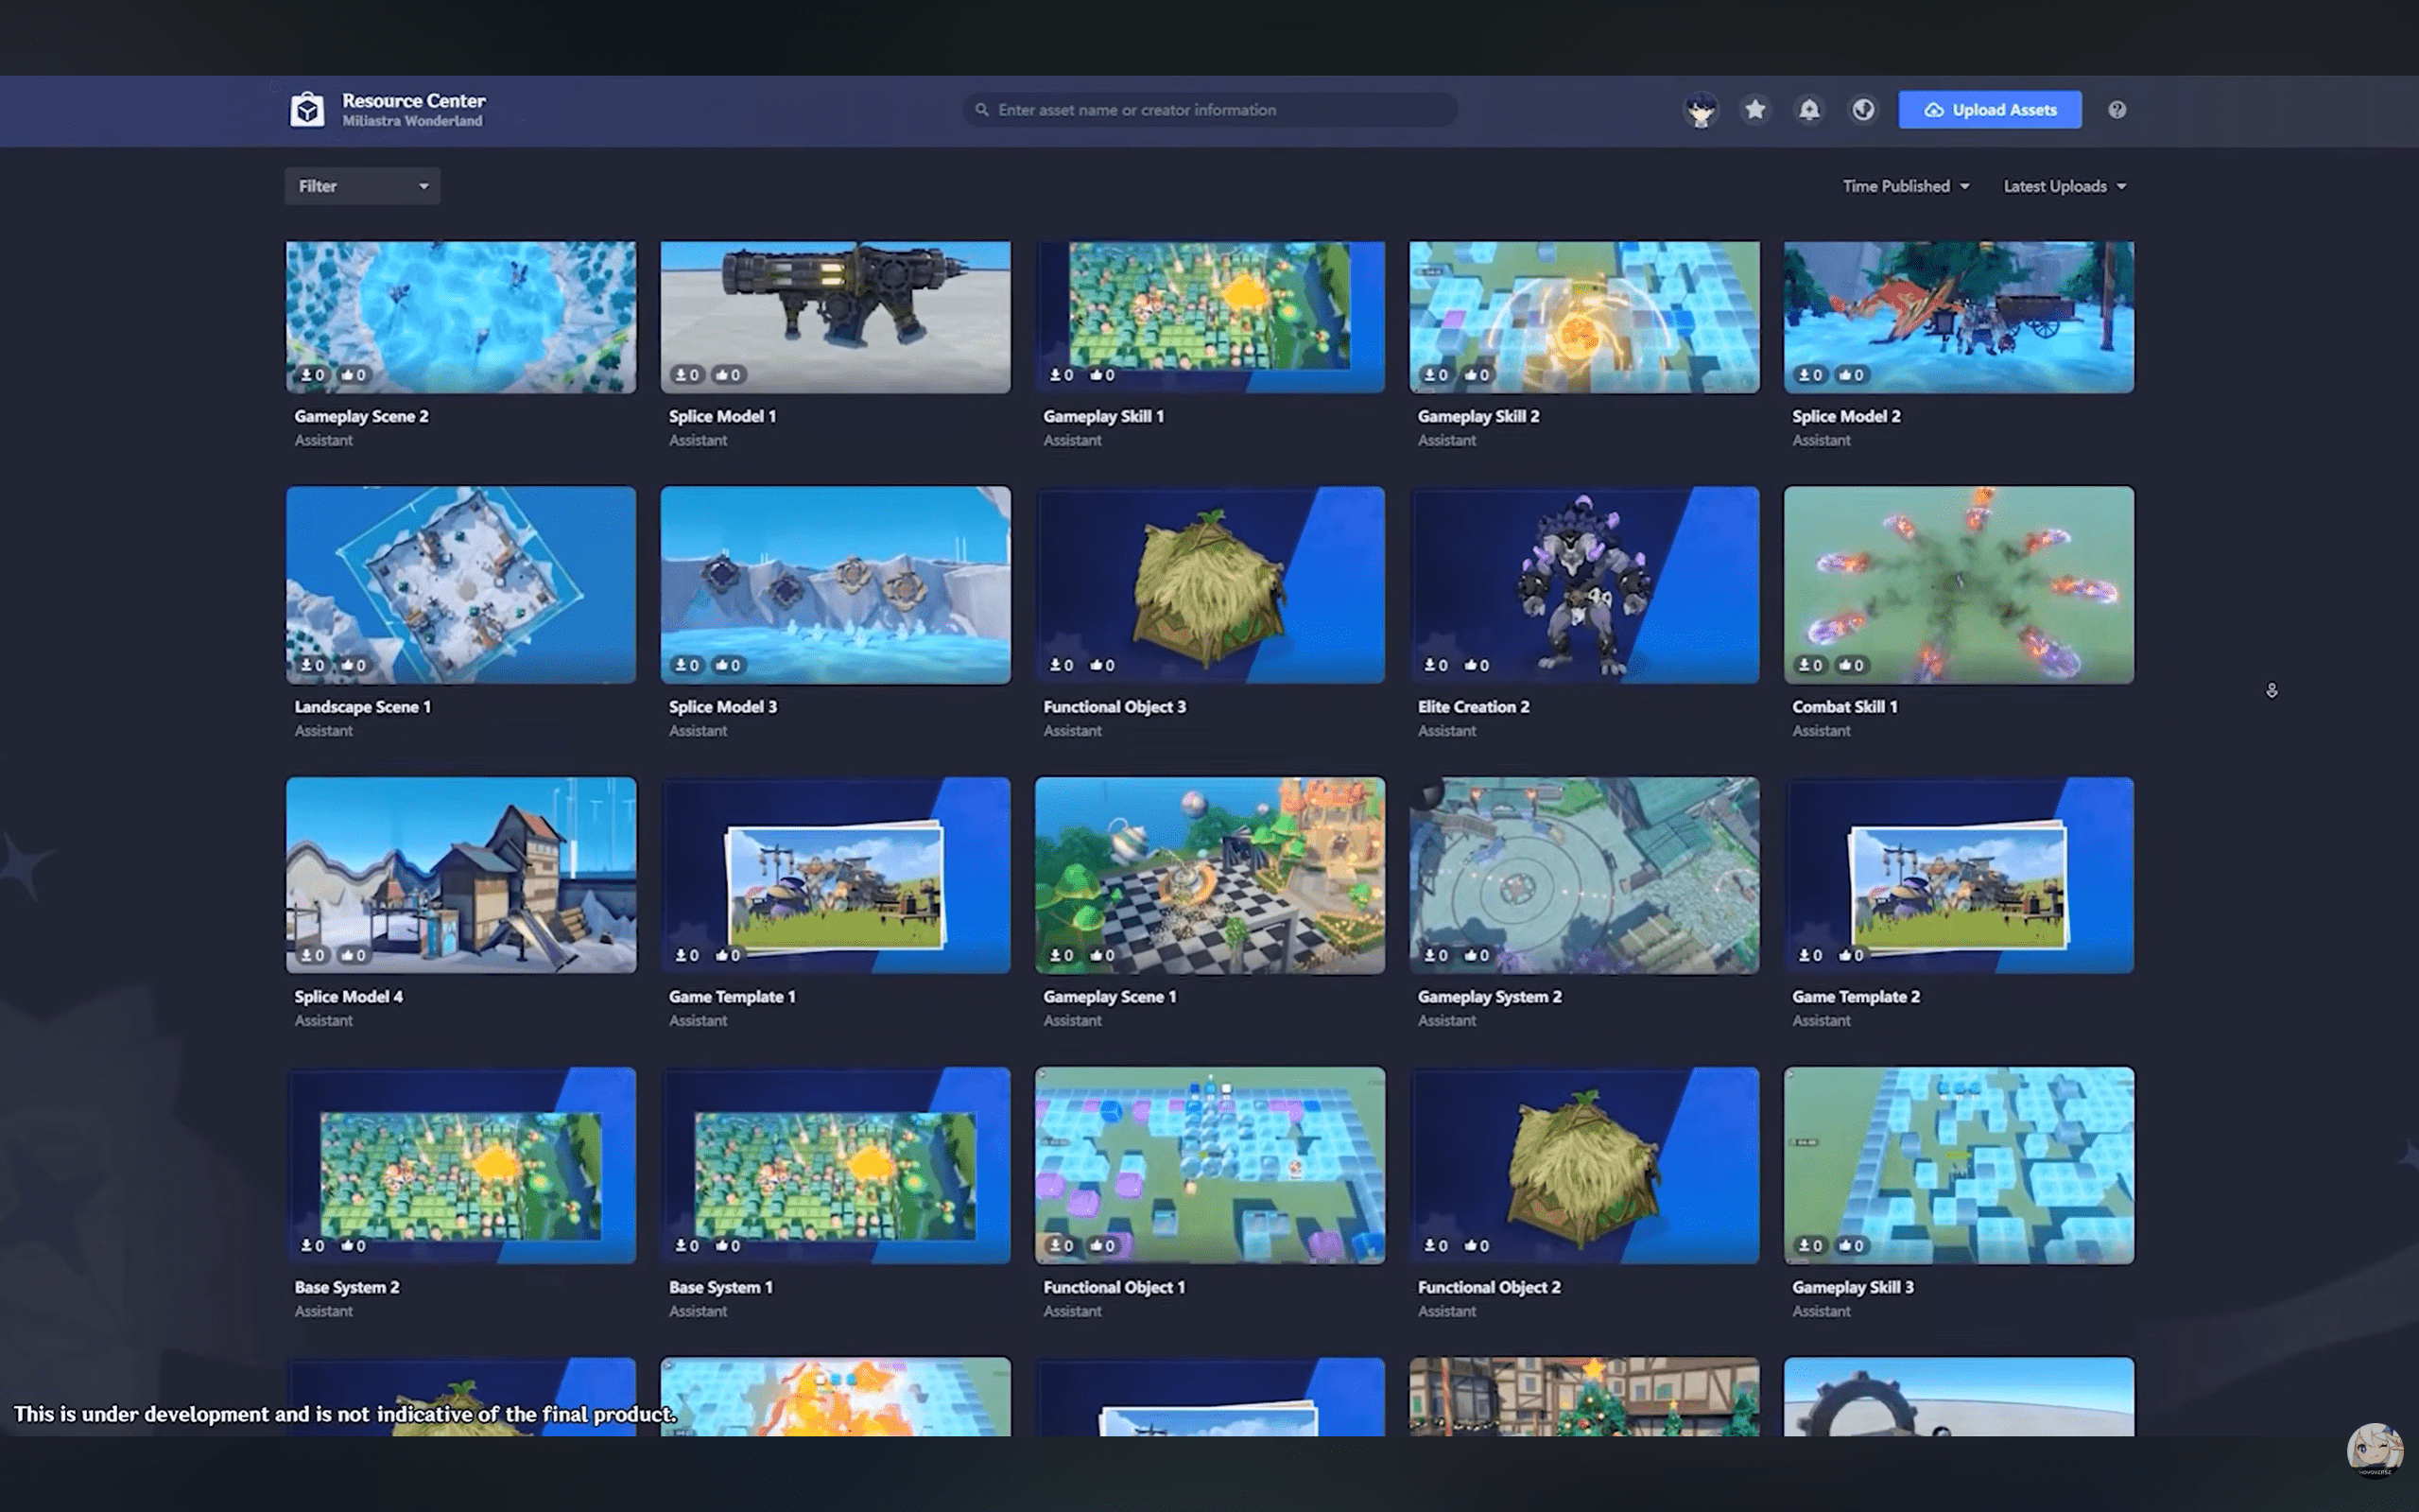View the Gameplay System 2 thumbnail
The width and height of the screenshot is (2419, 1512).
coord(1584,875)
